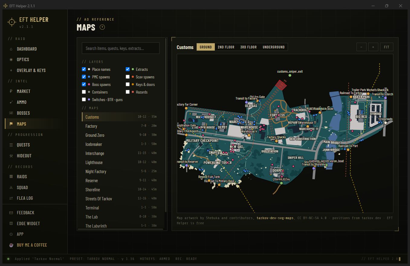Select the Terminal map
This screenshot has height=266, width=410.
tap(121, 208)
